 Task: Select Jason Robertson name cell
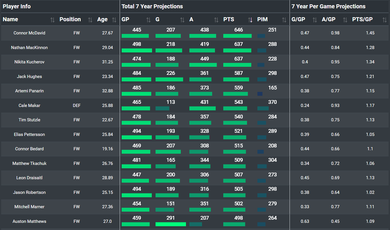click(29, 192)
